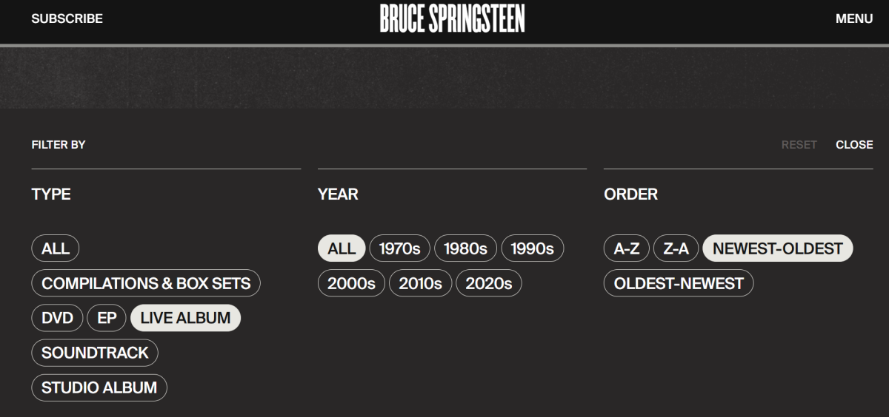The height and width of the screenshot is (417, 889).
Task: Close the filter panel
Action: [x=853, y=145]
